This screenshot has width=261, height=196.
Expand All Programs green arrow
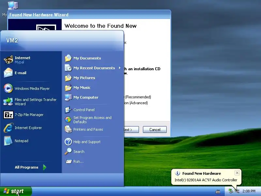tap(44, 167)
